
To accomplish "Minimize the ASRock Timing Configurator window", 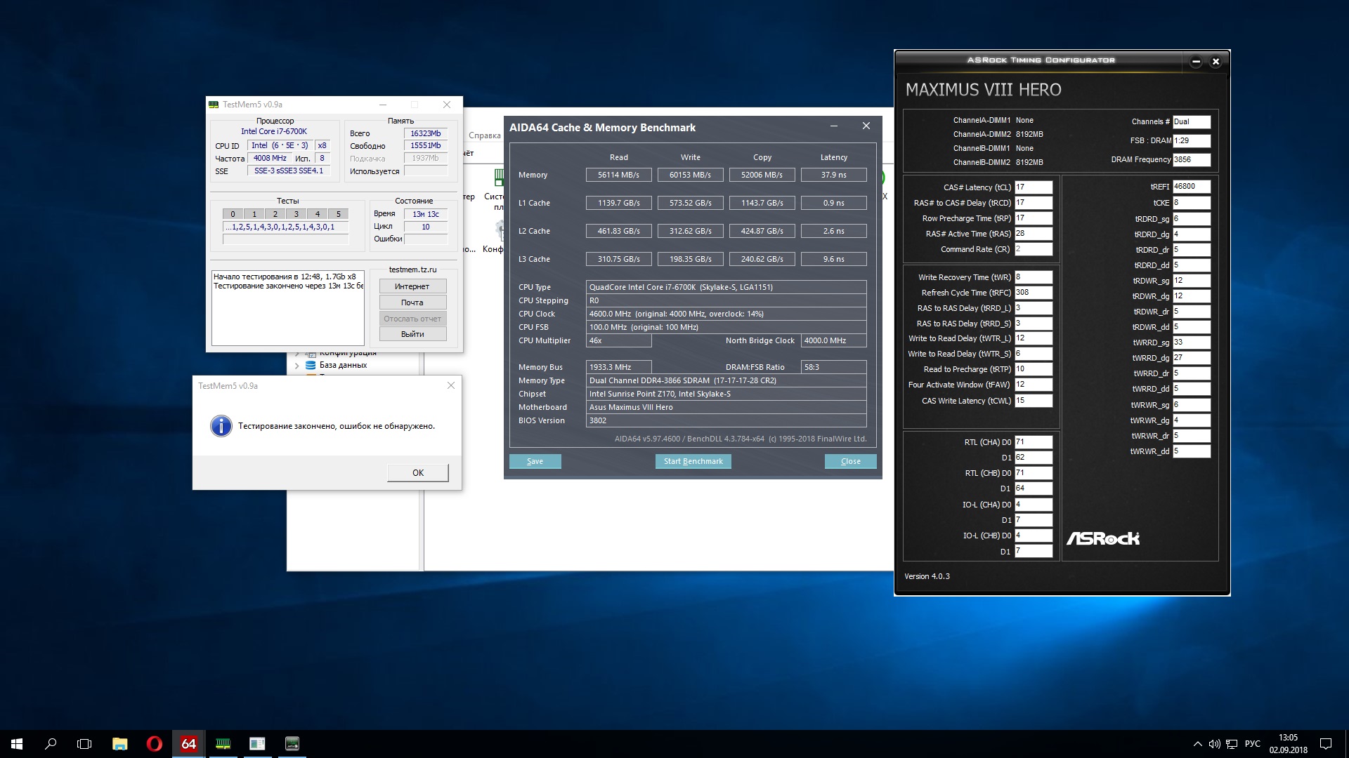I will pyautogui.click(x=1196, y=62).
